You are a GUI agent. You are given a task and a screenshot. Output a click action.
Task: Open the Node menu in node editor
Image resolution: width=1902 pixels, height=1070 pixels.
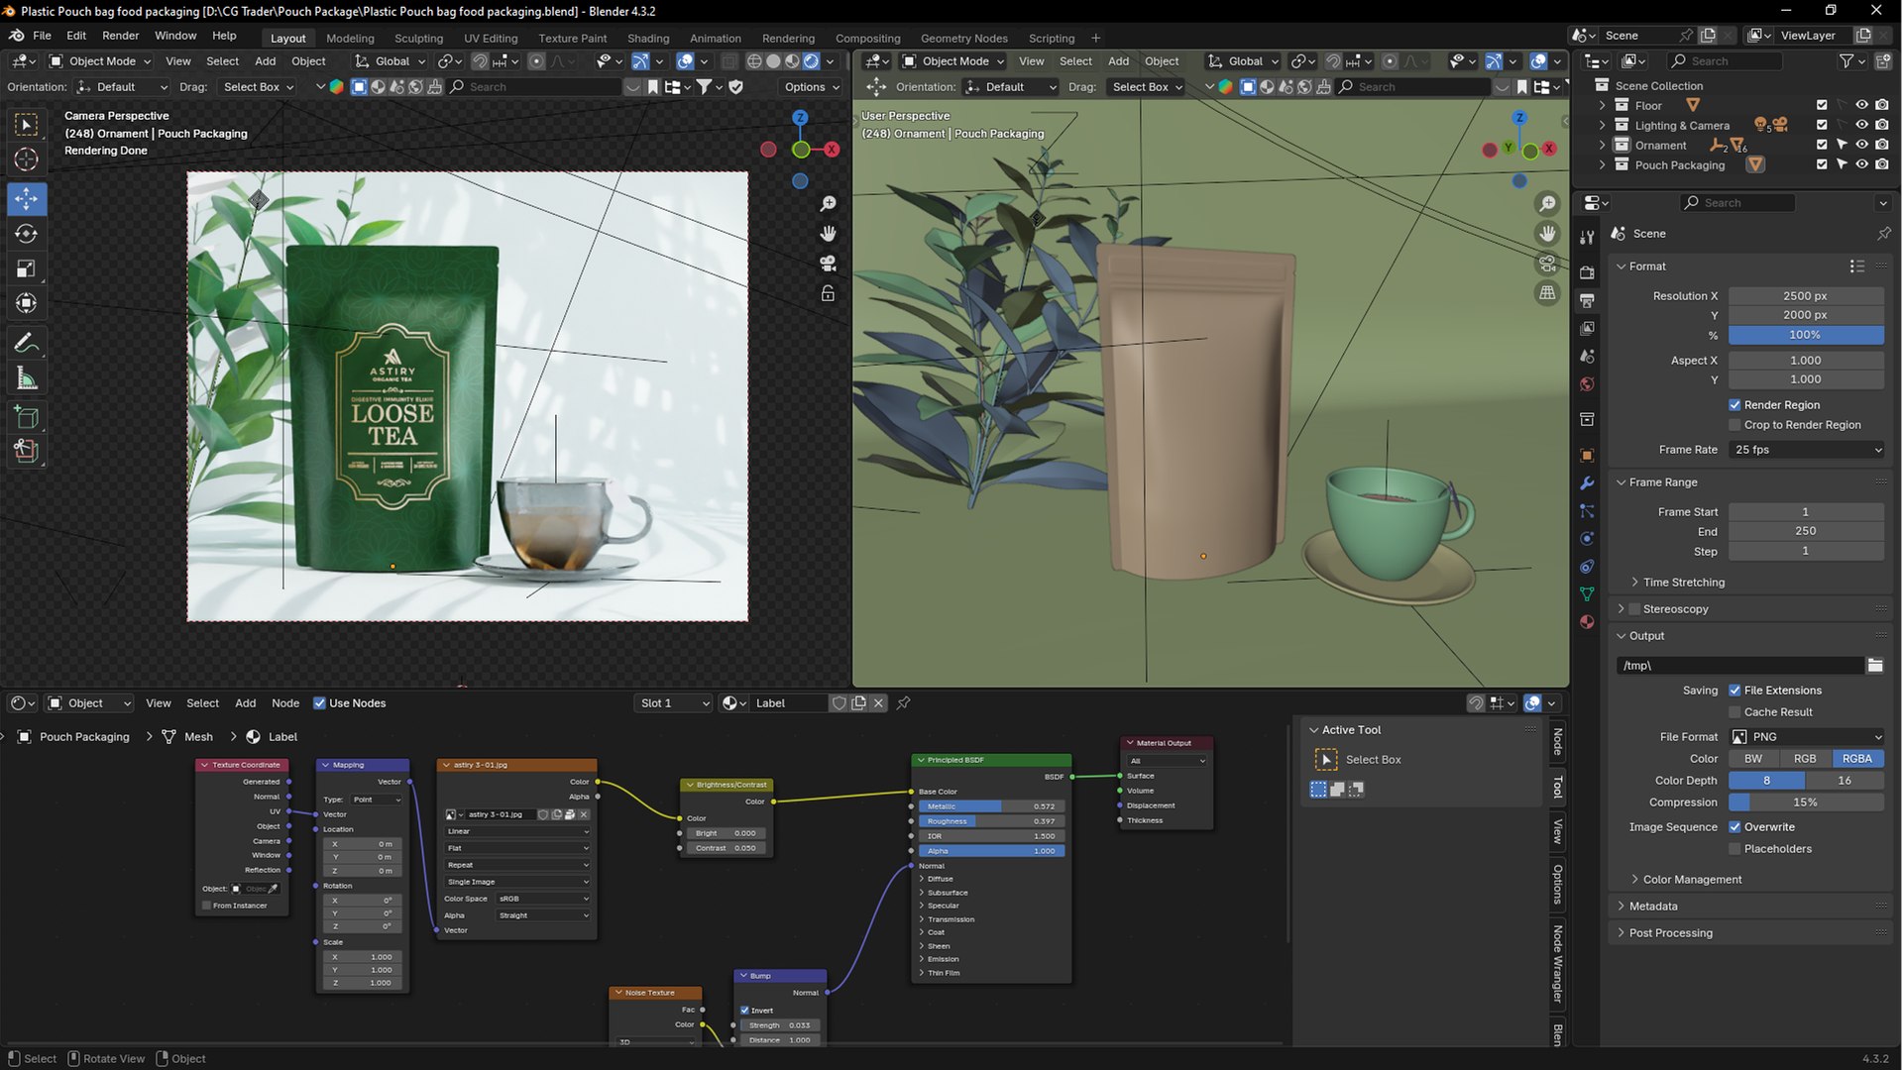pos(285,703)
